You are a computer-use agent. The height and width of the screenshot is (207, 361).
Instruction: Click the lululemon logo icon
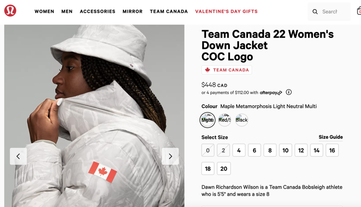point(10,11)
